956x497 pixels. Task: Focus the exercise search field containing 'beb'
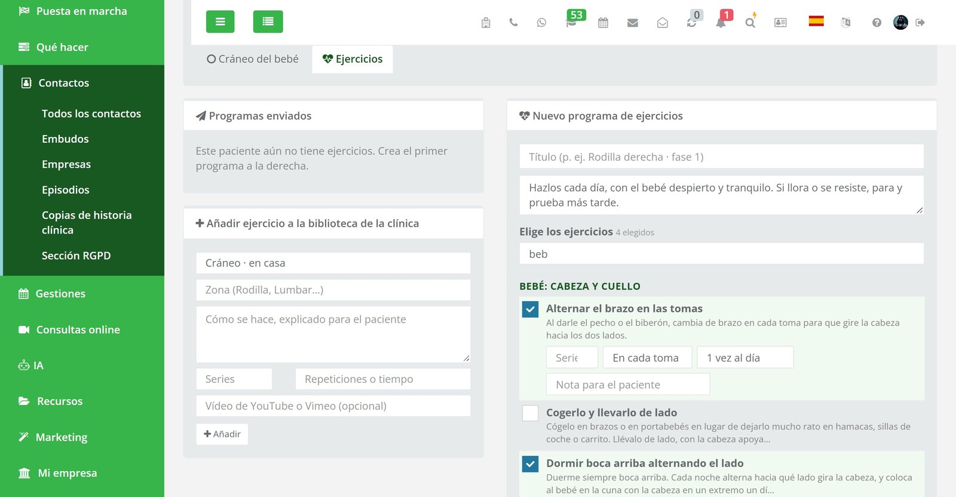point(722,254)
